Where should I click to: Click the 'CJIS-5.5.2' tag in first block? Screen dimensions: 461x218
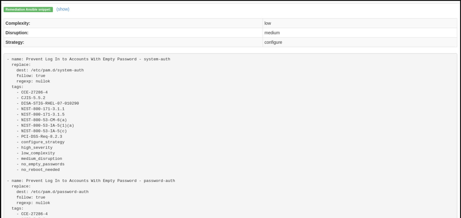(31, 98)
